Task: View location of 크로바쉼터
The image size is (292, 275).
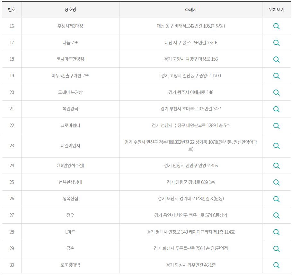Action: (x=276, y=126)
